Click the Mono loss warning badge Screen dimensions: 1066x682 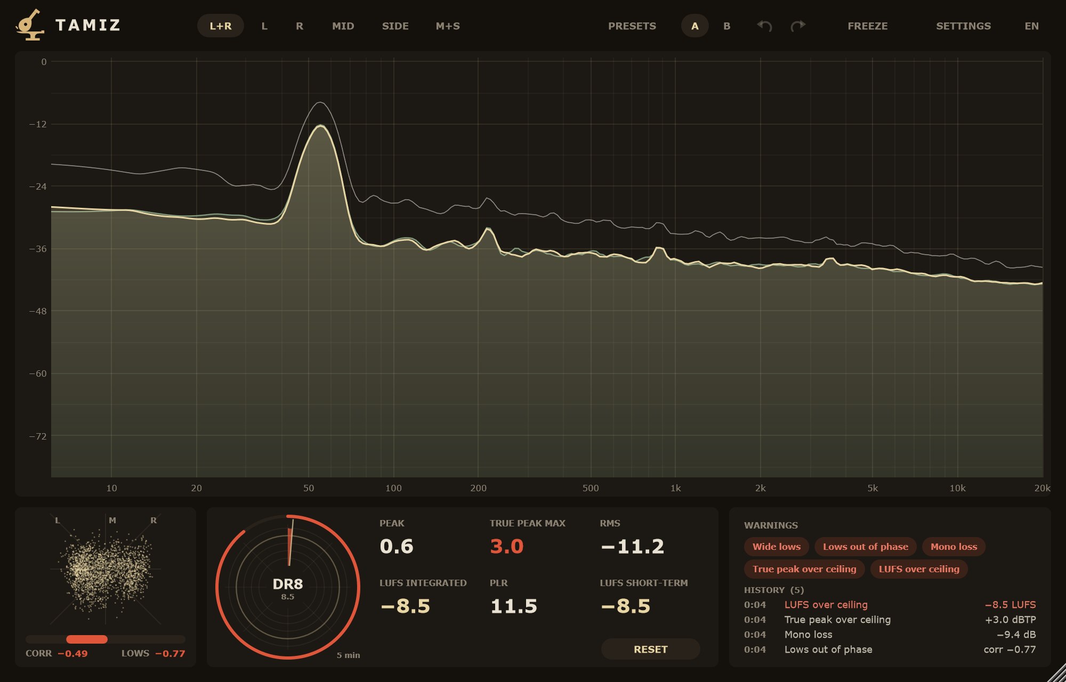tap(954, 547)
